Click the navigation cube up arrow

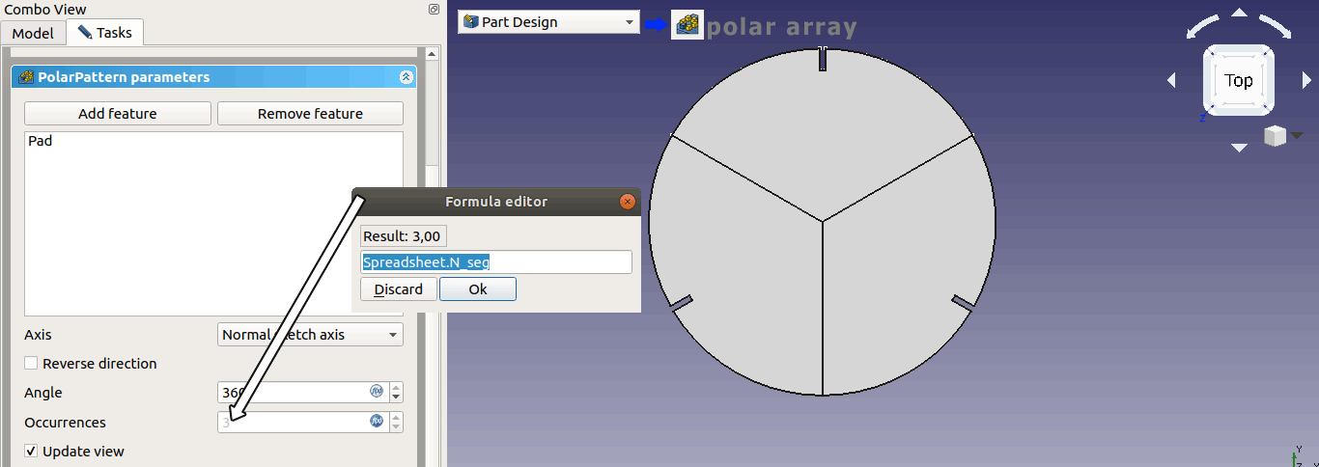[x=1239, y=13]
